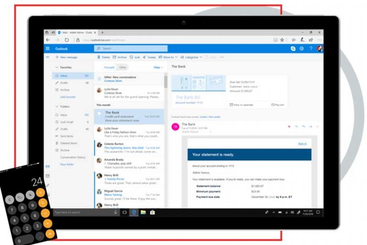Viewport: 367px width, 245px height.
Task: Open the Categorize dropdown
Action: 191,57
